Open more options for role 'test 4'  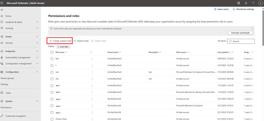click(92, 106)
